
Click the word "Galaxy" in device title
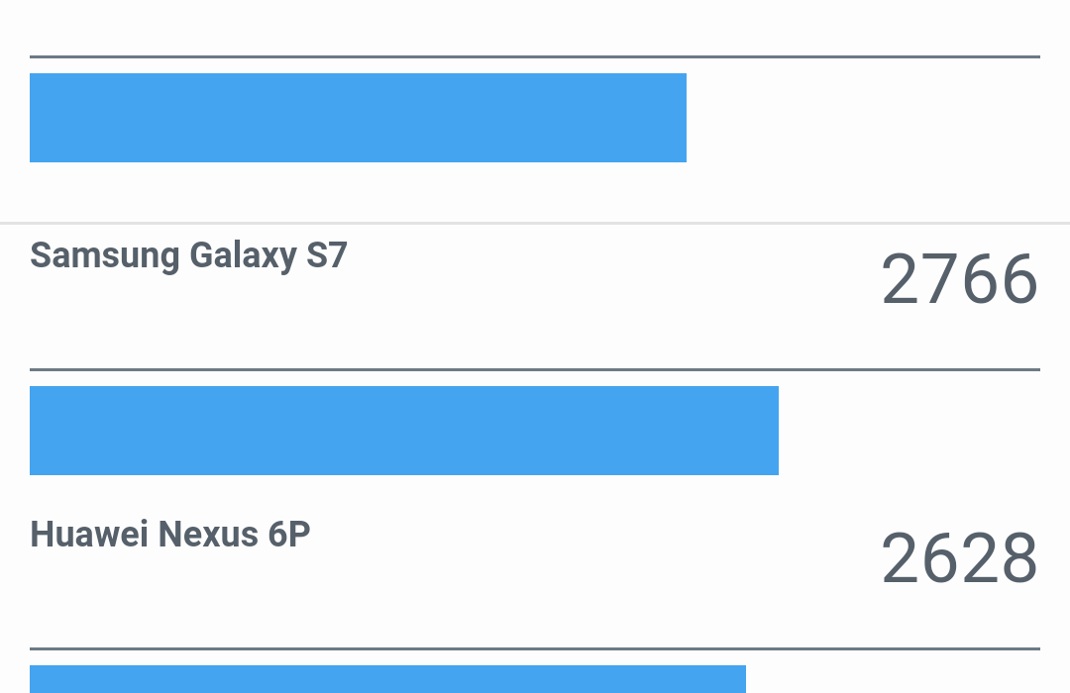[243, 255]
